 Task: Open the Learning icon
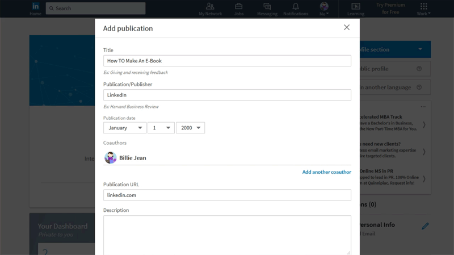pyautogui.click(x=356, y=7)
